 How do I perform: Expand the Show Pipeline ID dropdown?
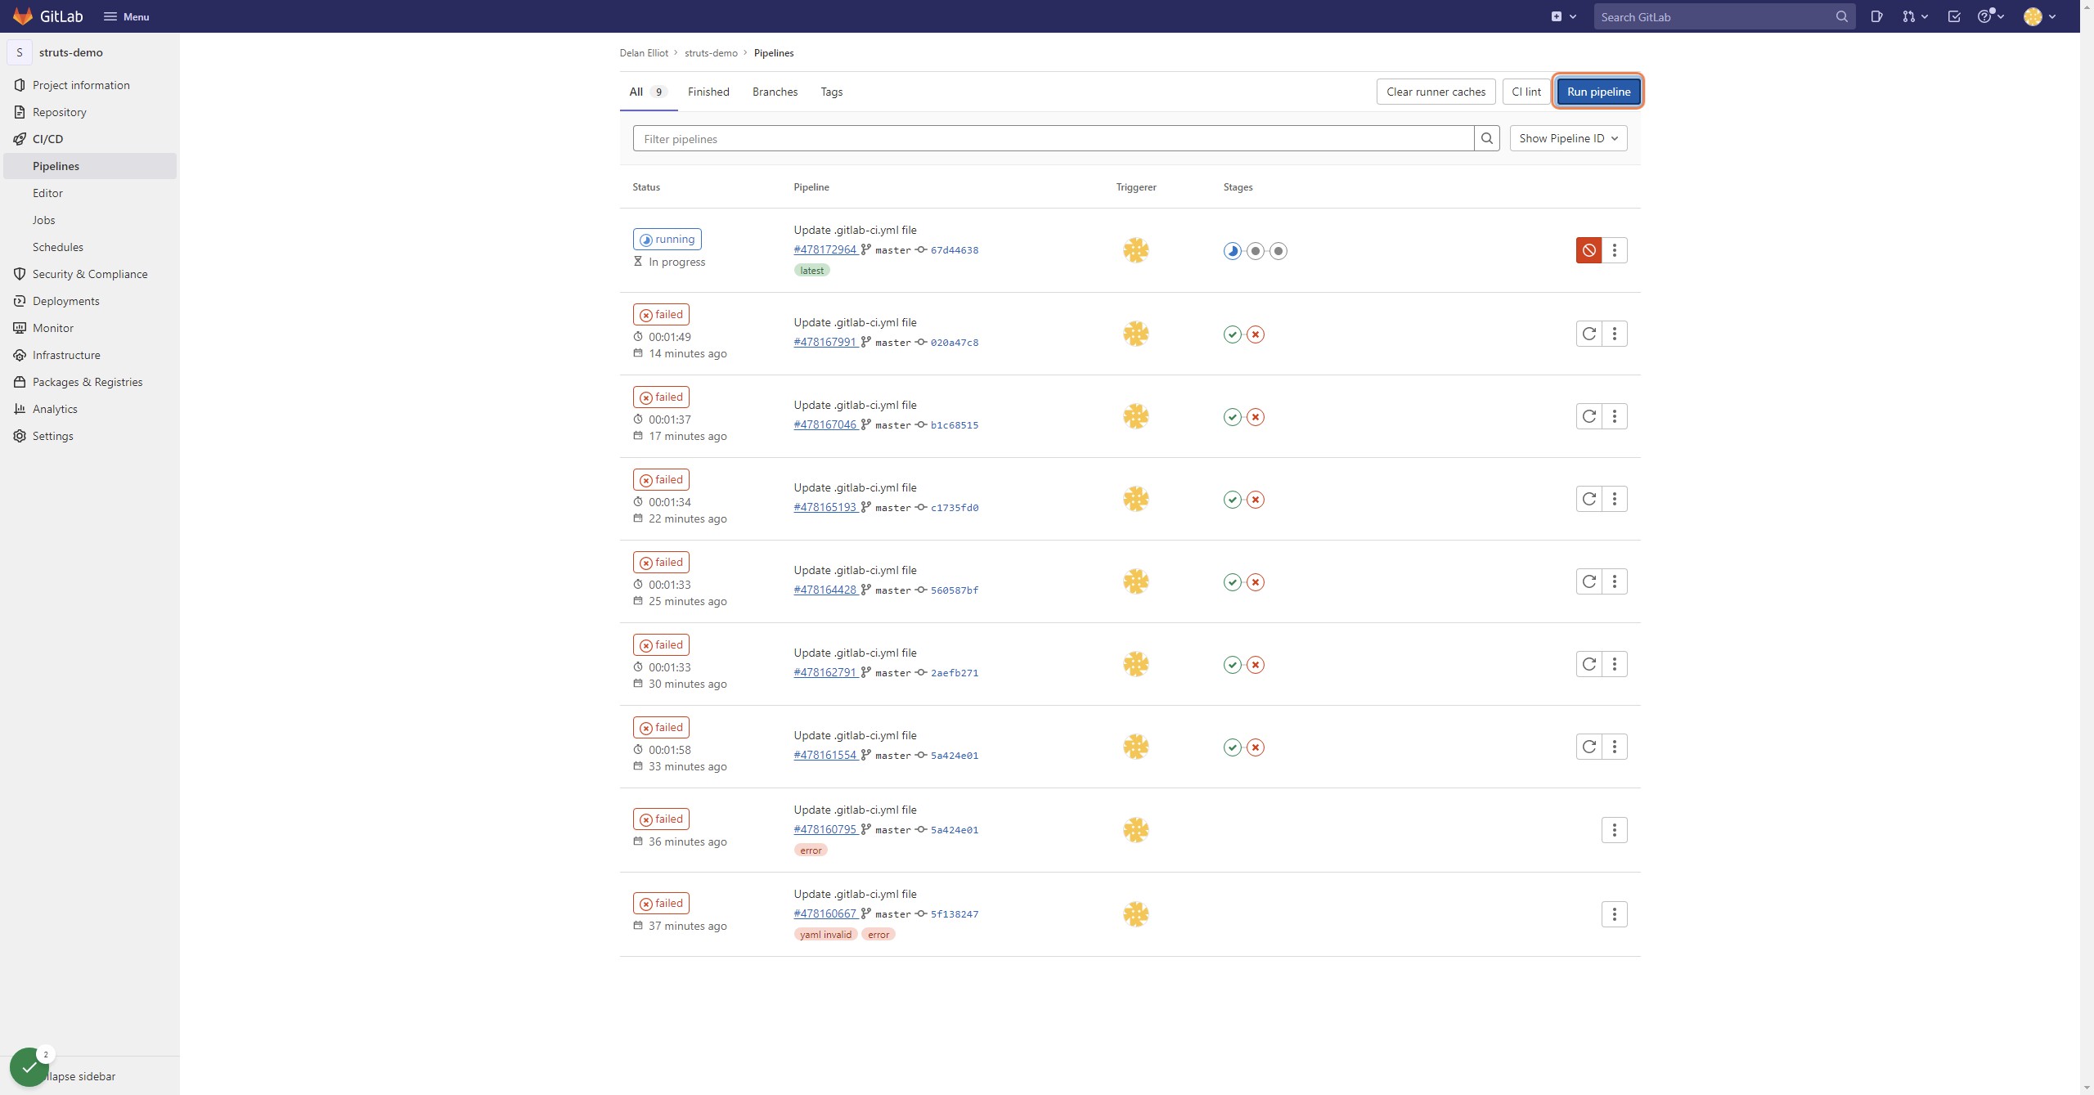1568,138
